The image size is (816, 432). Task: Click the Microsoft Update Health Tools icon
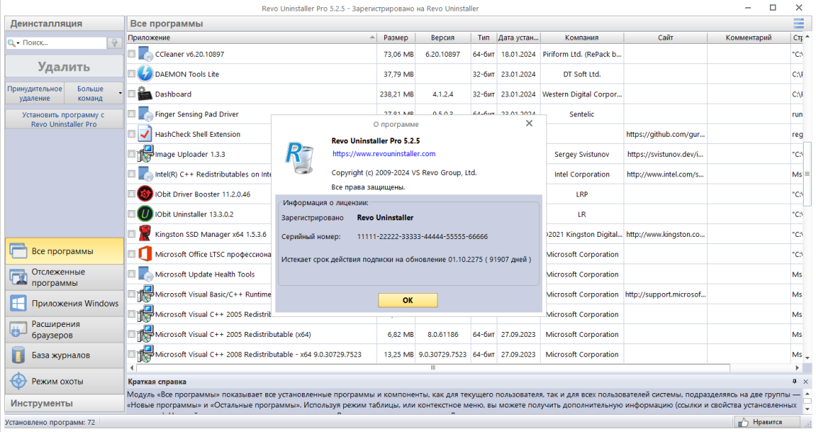tap(145, 274)
